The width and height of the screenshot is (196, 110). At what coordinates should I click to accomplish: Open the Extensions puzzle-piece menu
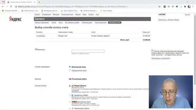[x=185, y=7]
